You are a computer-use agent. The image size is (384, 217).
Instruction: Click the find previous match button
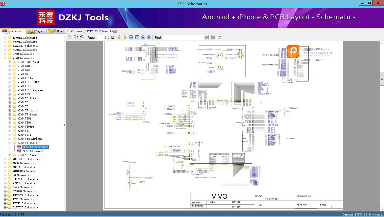(x=207, y=37)
